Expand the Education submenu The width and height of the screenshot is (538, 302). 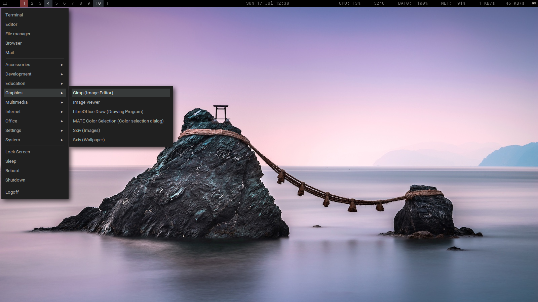[35, 84]
